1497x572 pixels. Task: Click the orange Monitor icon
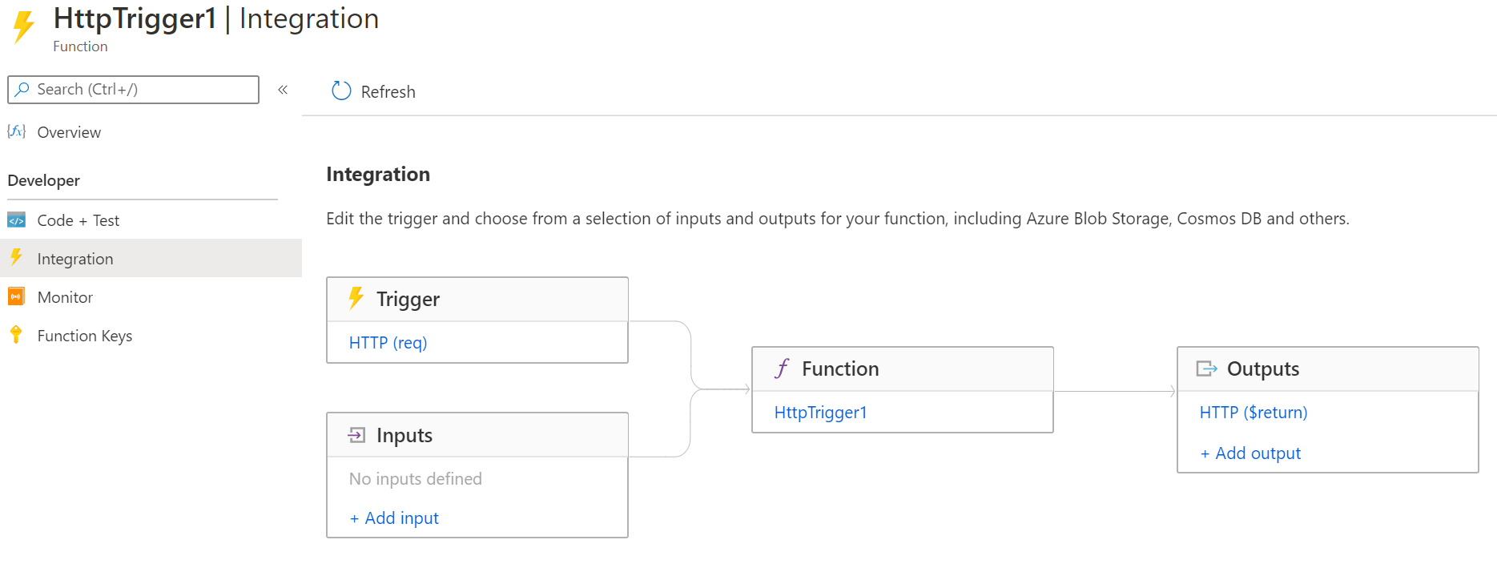coord(17,296)
